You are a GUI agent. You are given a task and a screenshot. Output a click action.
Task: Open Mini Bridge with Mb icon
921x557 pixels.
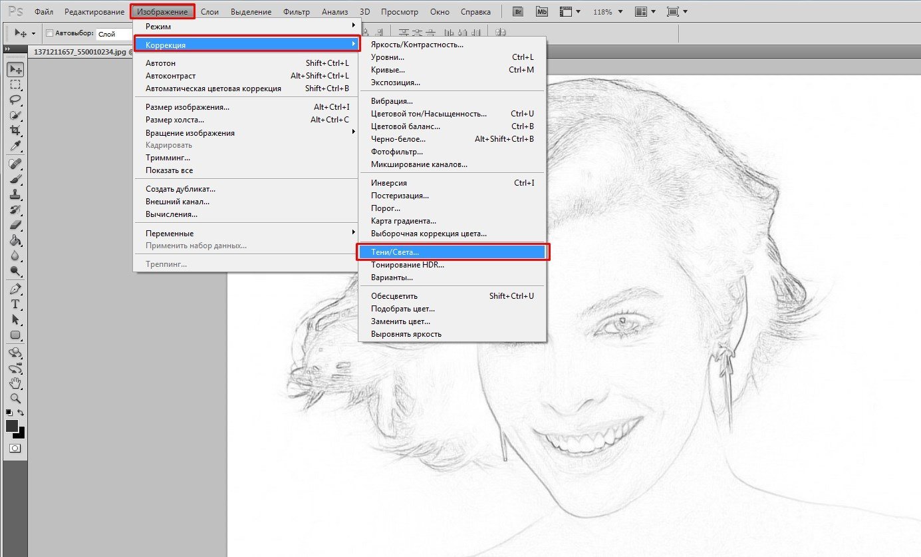[x=543, y=12]
